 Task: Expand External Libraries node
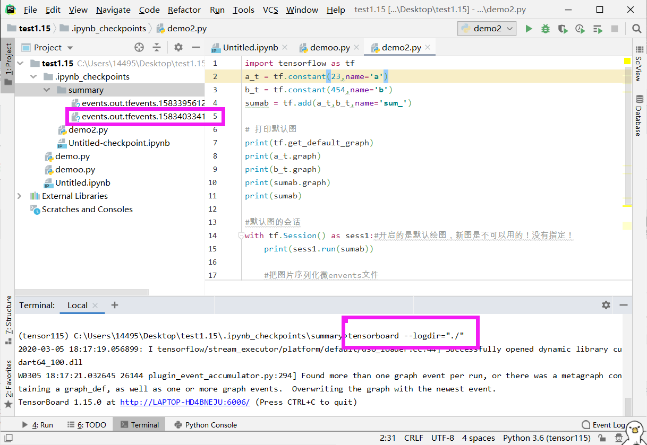(x=20, y=196)
